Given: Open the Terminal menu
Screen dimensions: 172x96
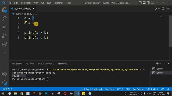Looking at the screenshot, I should tap(59, 3).
